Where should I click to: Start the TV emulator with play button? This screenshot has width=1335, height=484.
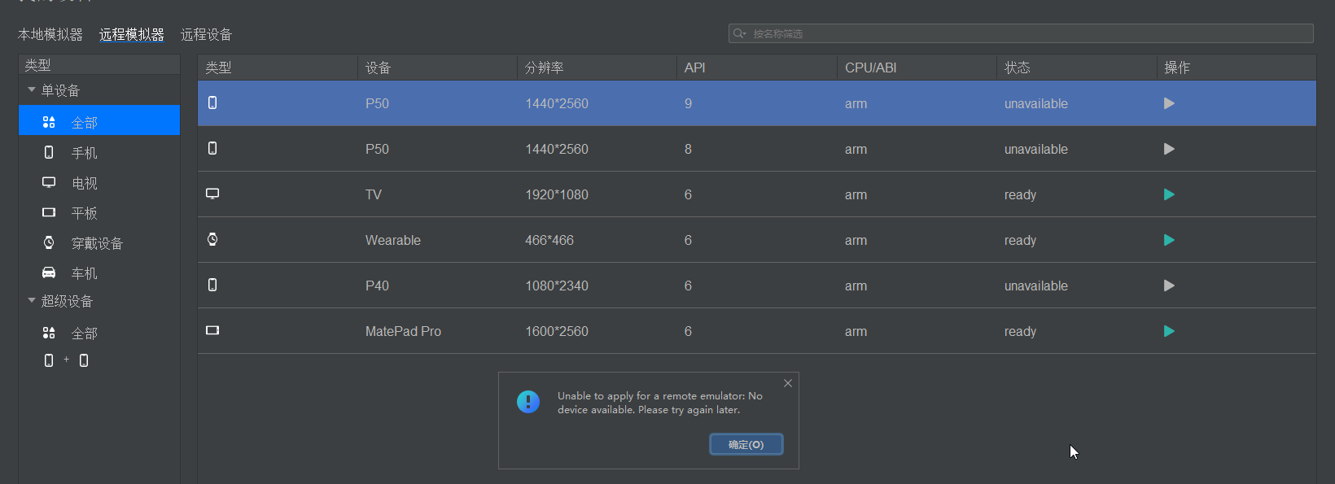pos(1169,194)
